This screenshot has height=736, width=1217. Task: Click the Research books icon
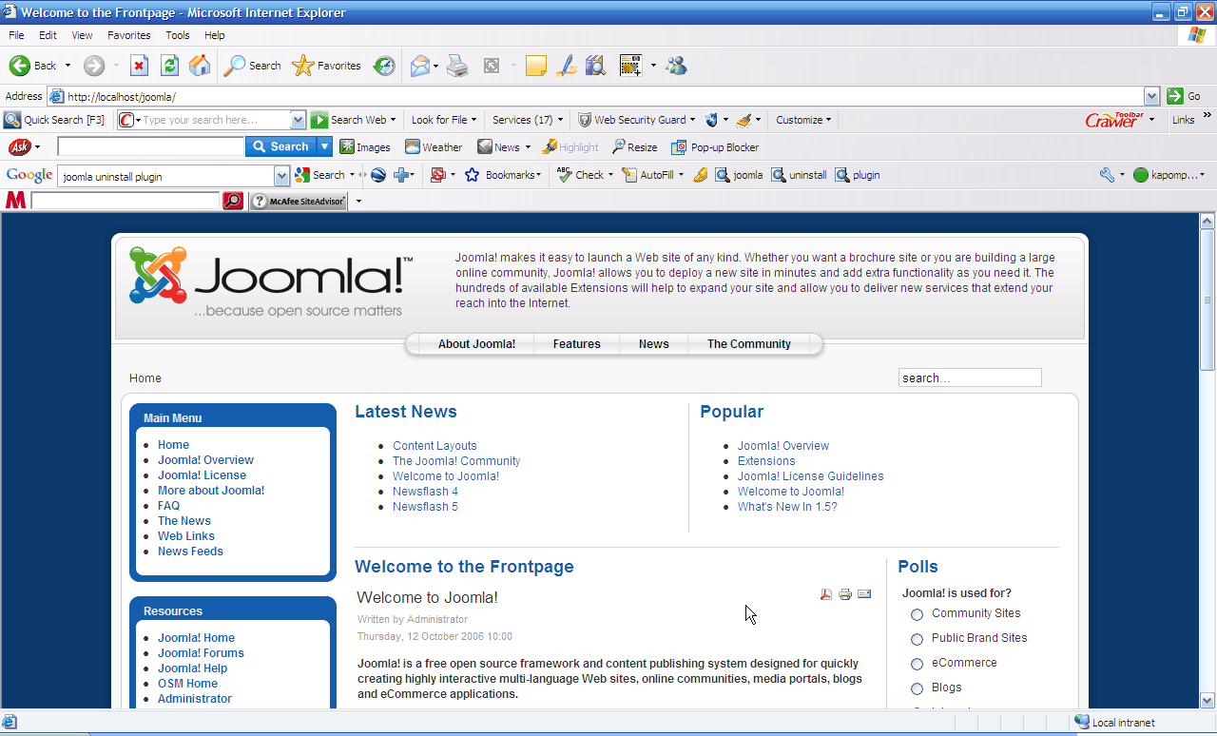(595, 66)
